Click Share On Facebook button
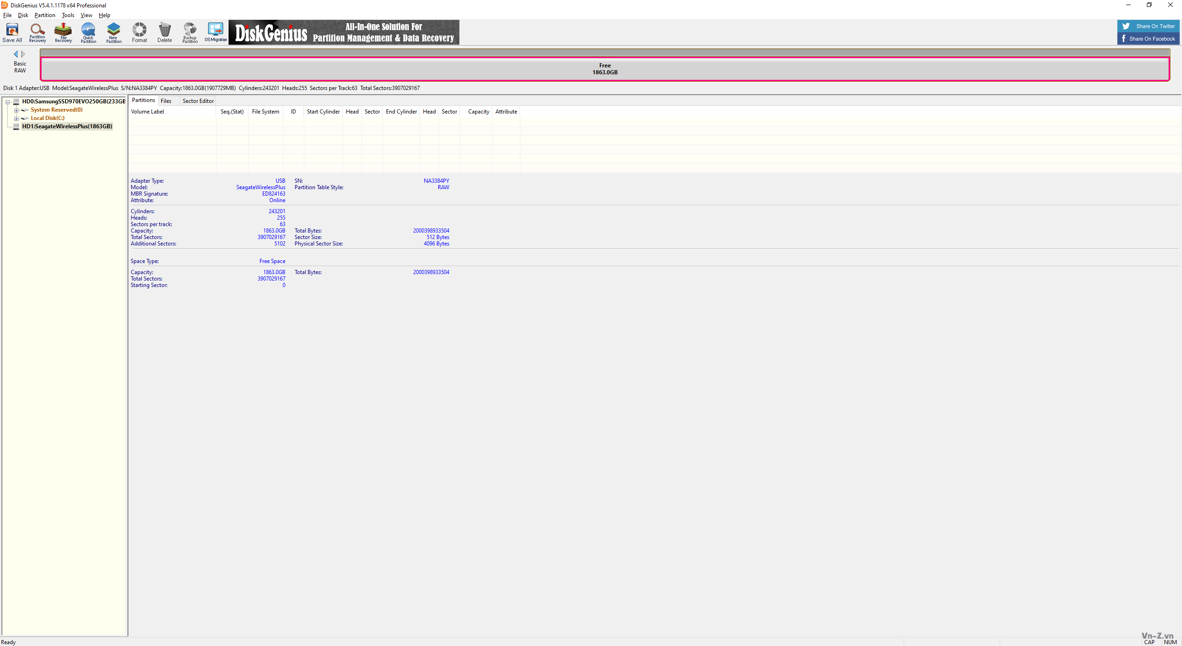Screen dimensions: 1182x646 (x=1148, y=39)
